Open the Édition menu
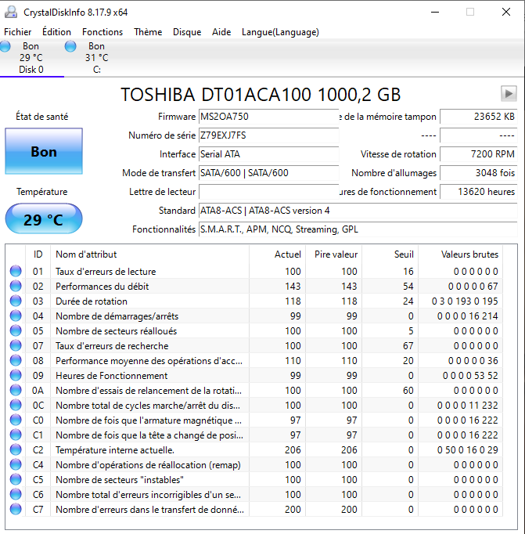This screenshot has width=525, height=534. [56, 32]
